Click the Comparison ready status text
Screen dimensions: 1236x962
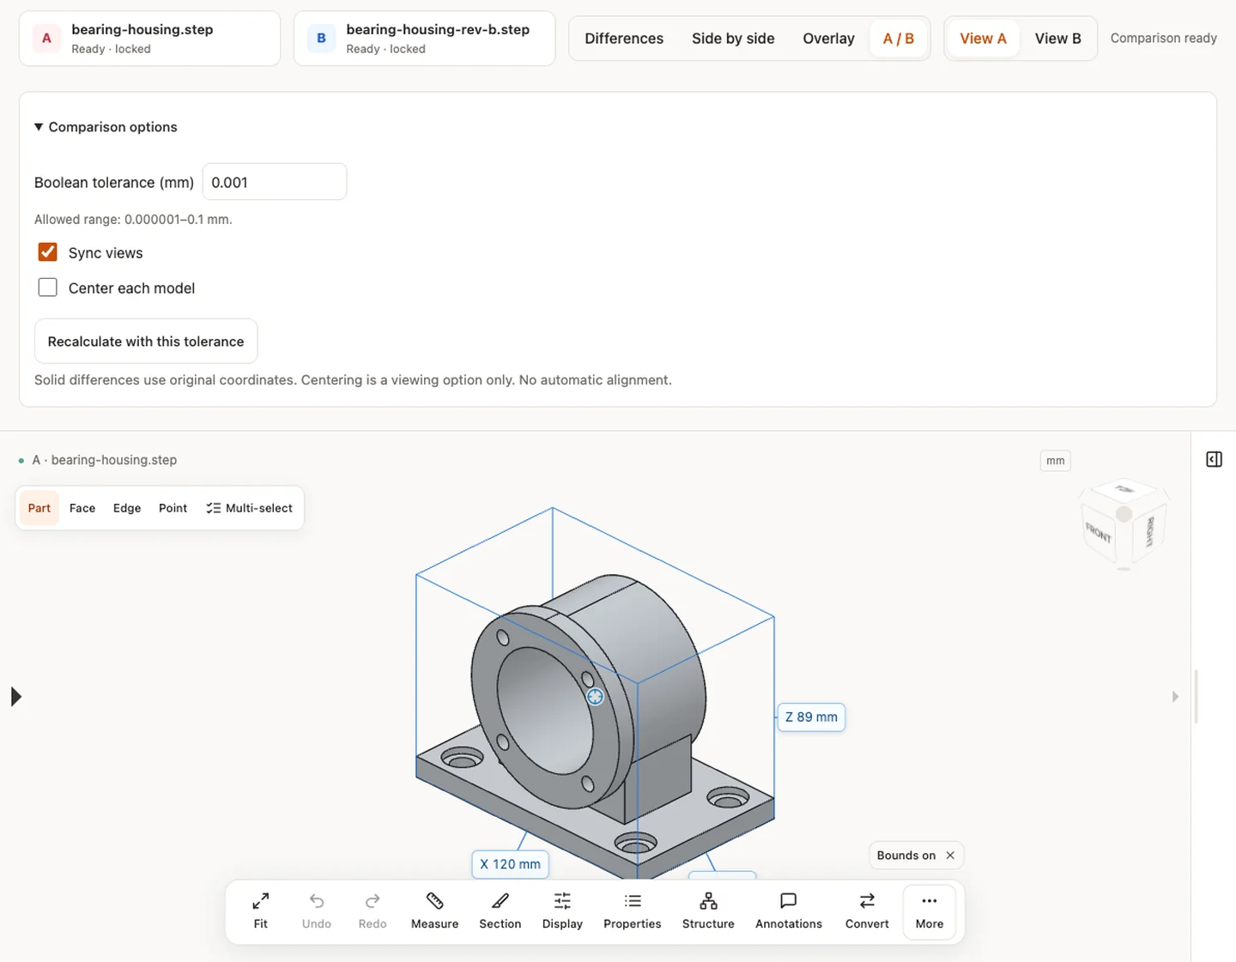tap(1163, 39)
